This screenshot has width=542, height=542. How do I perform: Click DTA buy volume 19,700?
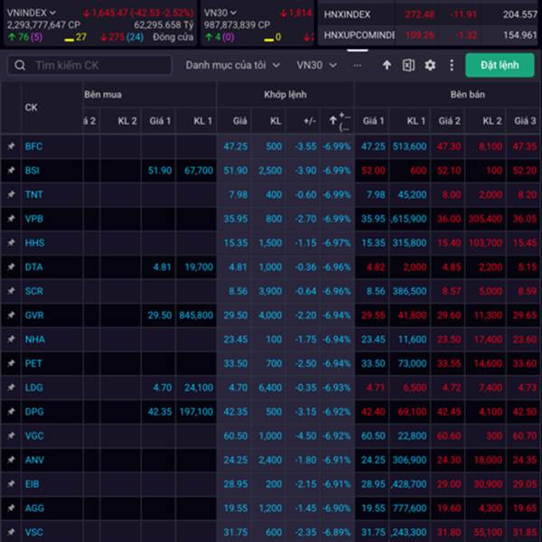pos(199,266)
